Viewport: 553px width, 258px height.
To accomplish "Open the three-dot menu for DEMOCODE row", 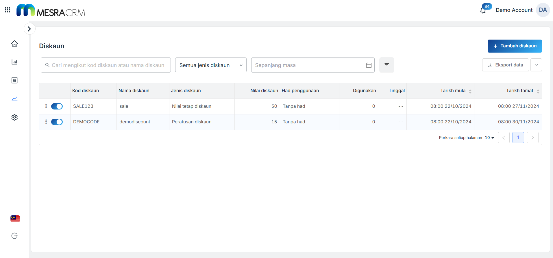I will coord(46,122).
